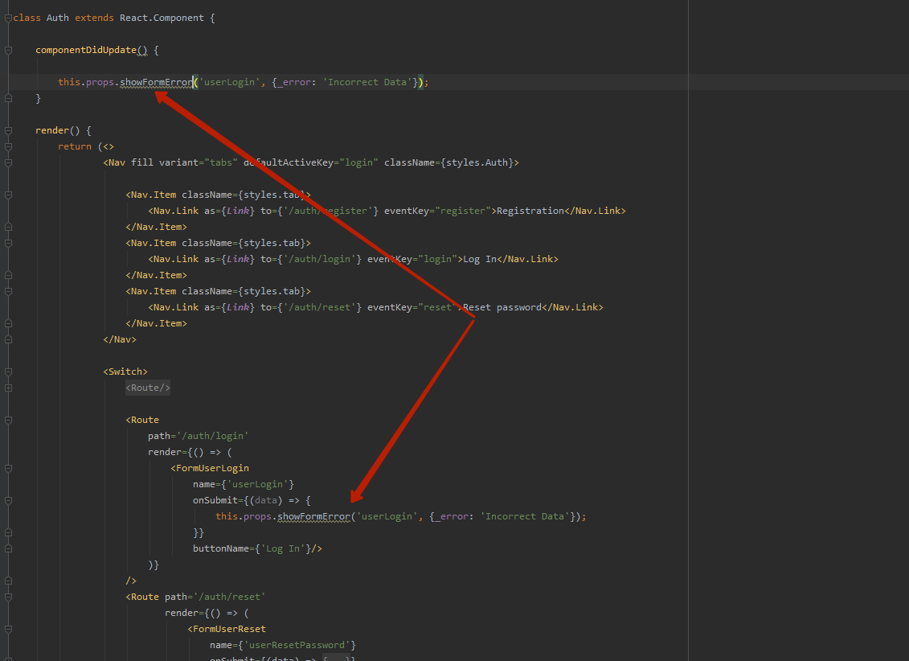Image resolution: width=909 pixels, height=661 pixels.
Task: Place cursor on 'Incorrect Data' string in componentDidUpdate
Action: click(368, 82)
